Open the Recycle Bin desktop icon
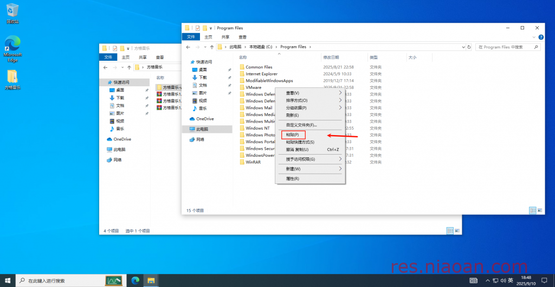This screenshot has height=287, width=555. (12, 14)
